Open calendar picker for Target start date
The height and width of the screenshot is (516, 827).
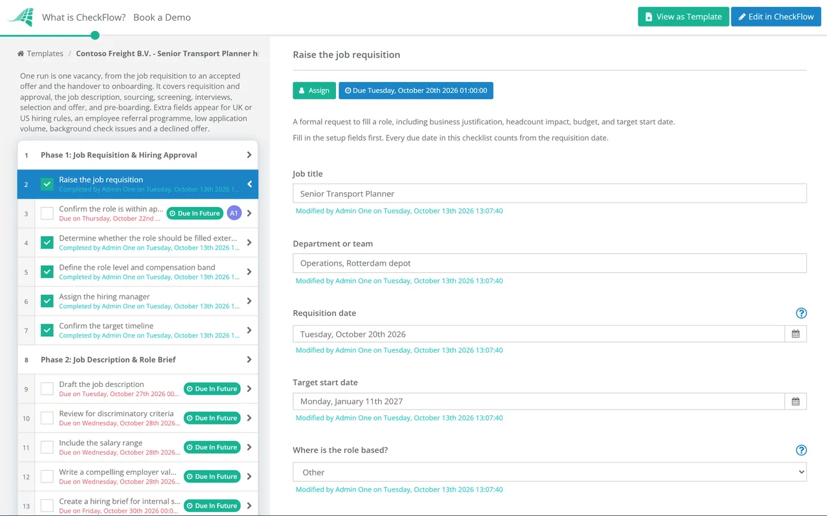click(x=795, y=401)
